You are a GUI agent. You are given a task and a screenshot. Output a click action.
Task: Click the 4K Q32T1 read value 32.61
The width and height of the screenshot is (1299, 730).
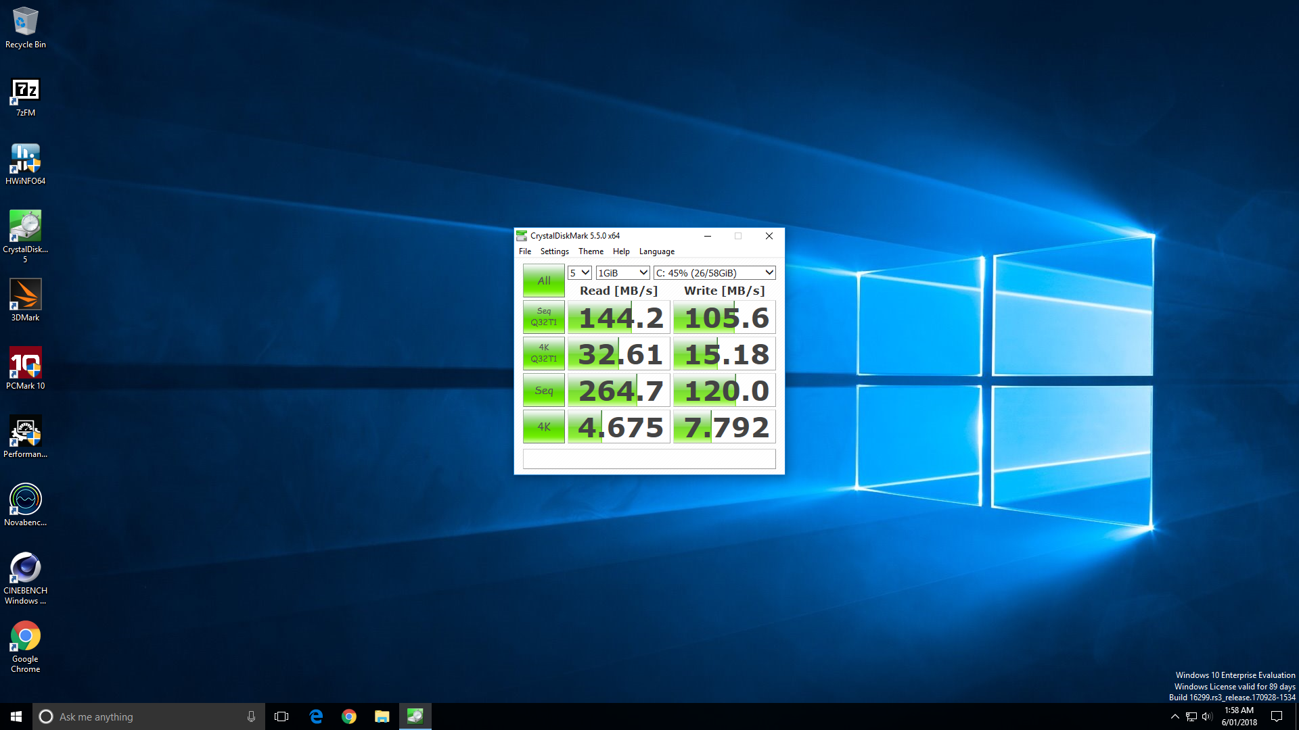pyautogui.click(x=619, y=354)
